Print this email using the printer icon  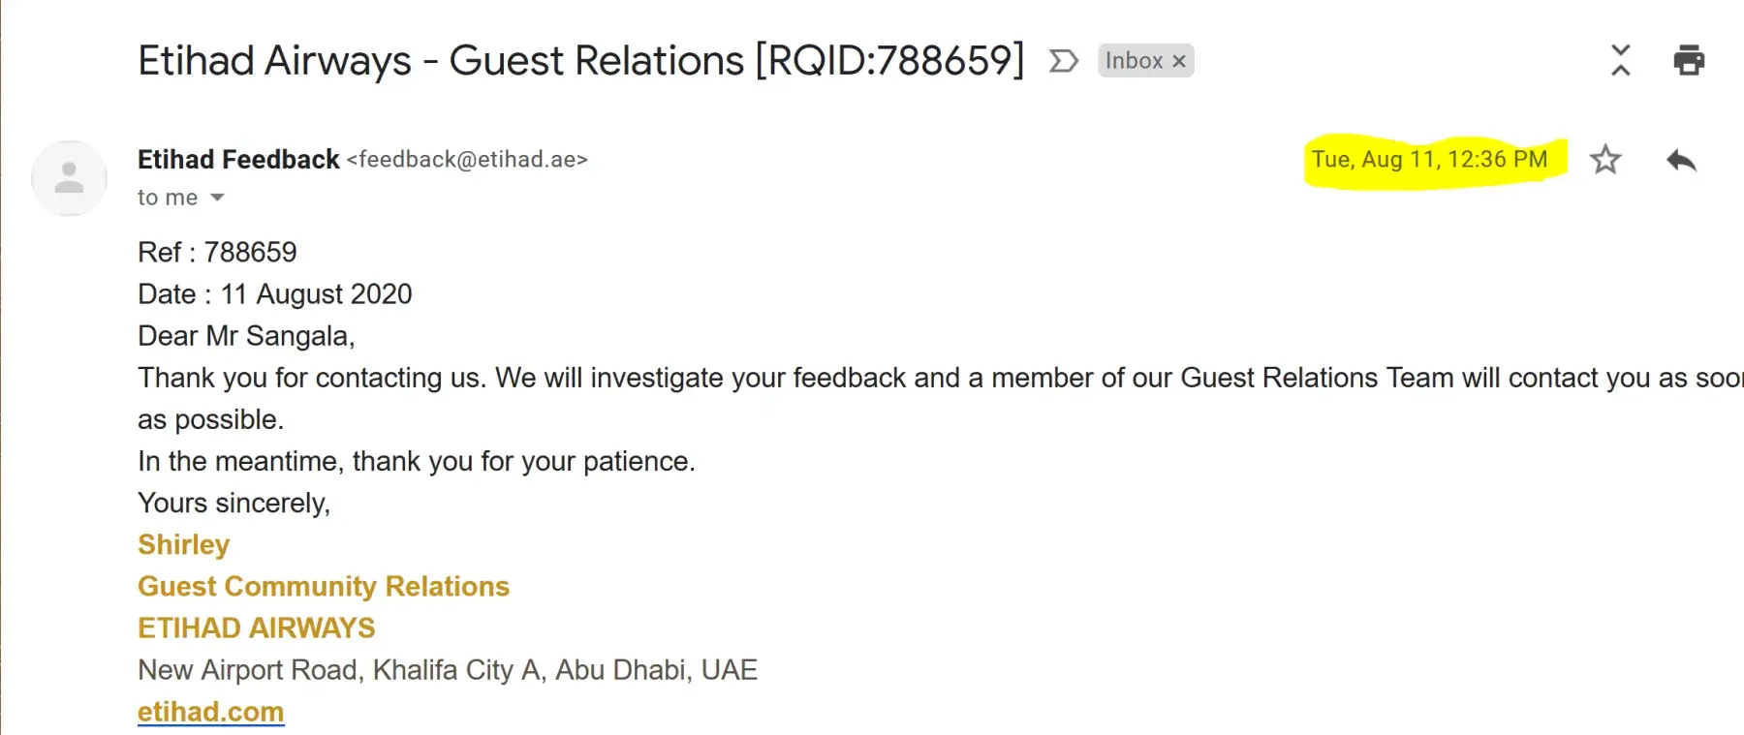click(1689, 60)
